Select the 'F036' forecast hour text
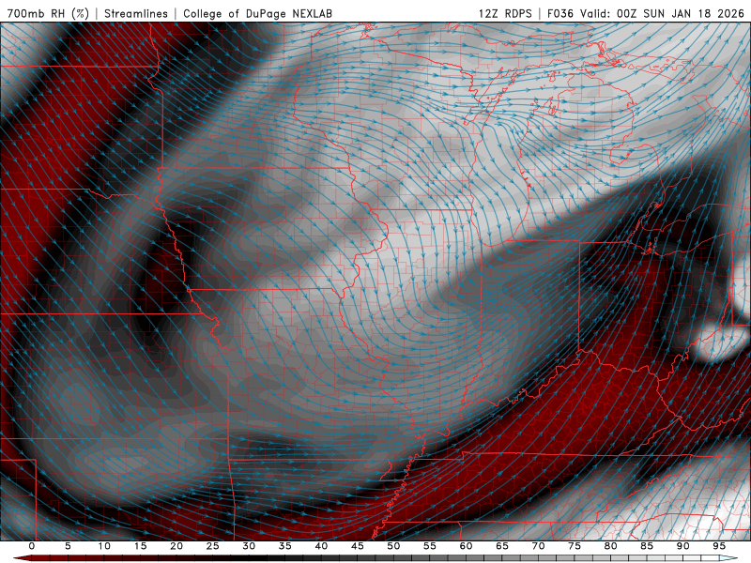This screenshot has width=751, height=563. [x=560, y=13]
